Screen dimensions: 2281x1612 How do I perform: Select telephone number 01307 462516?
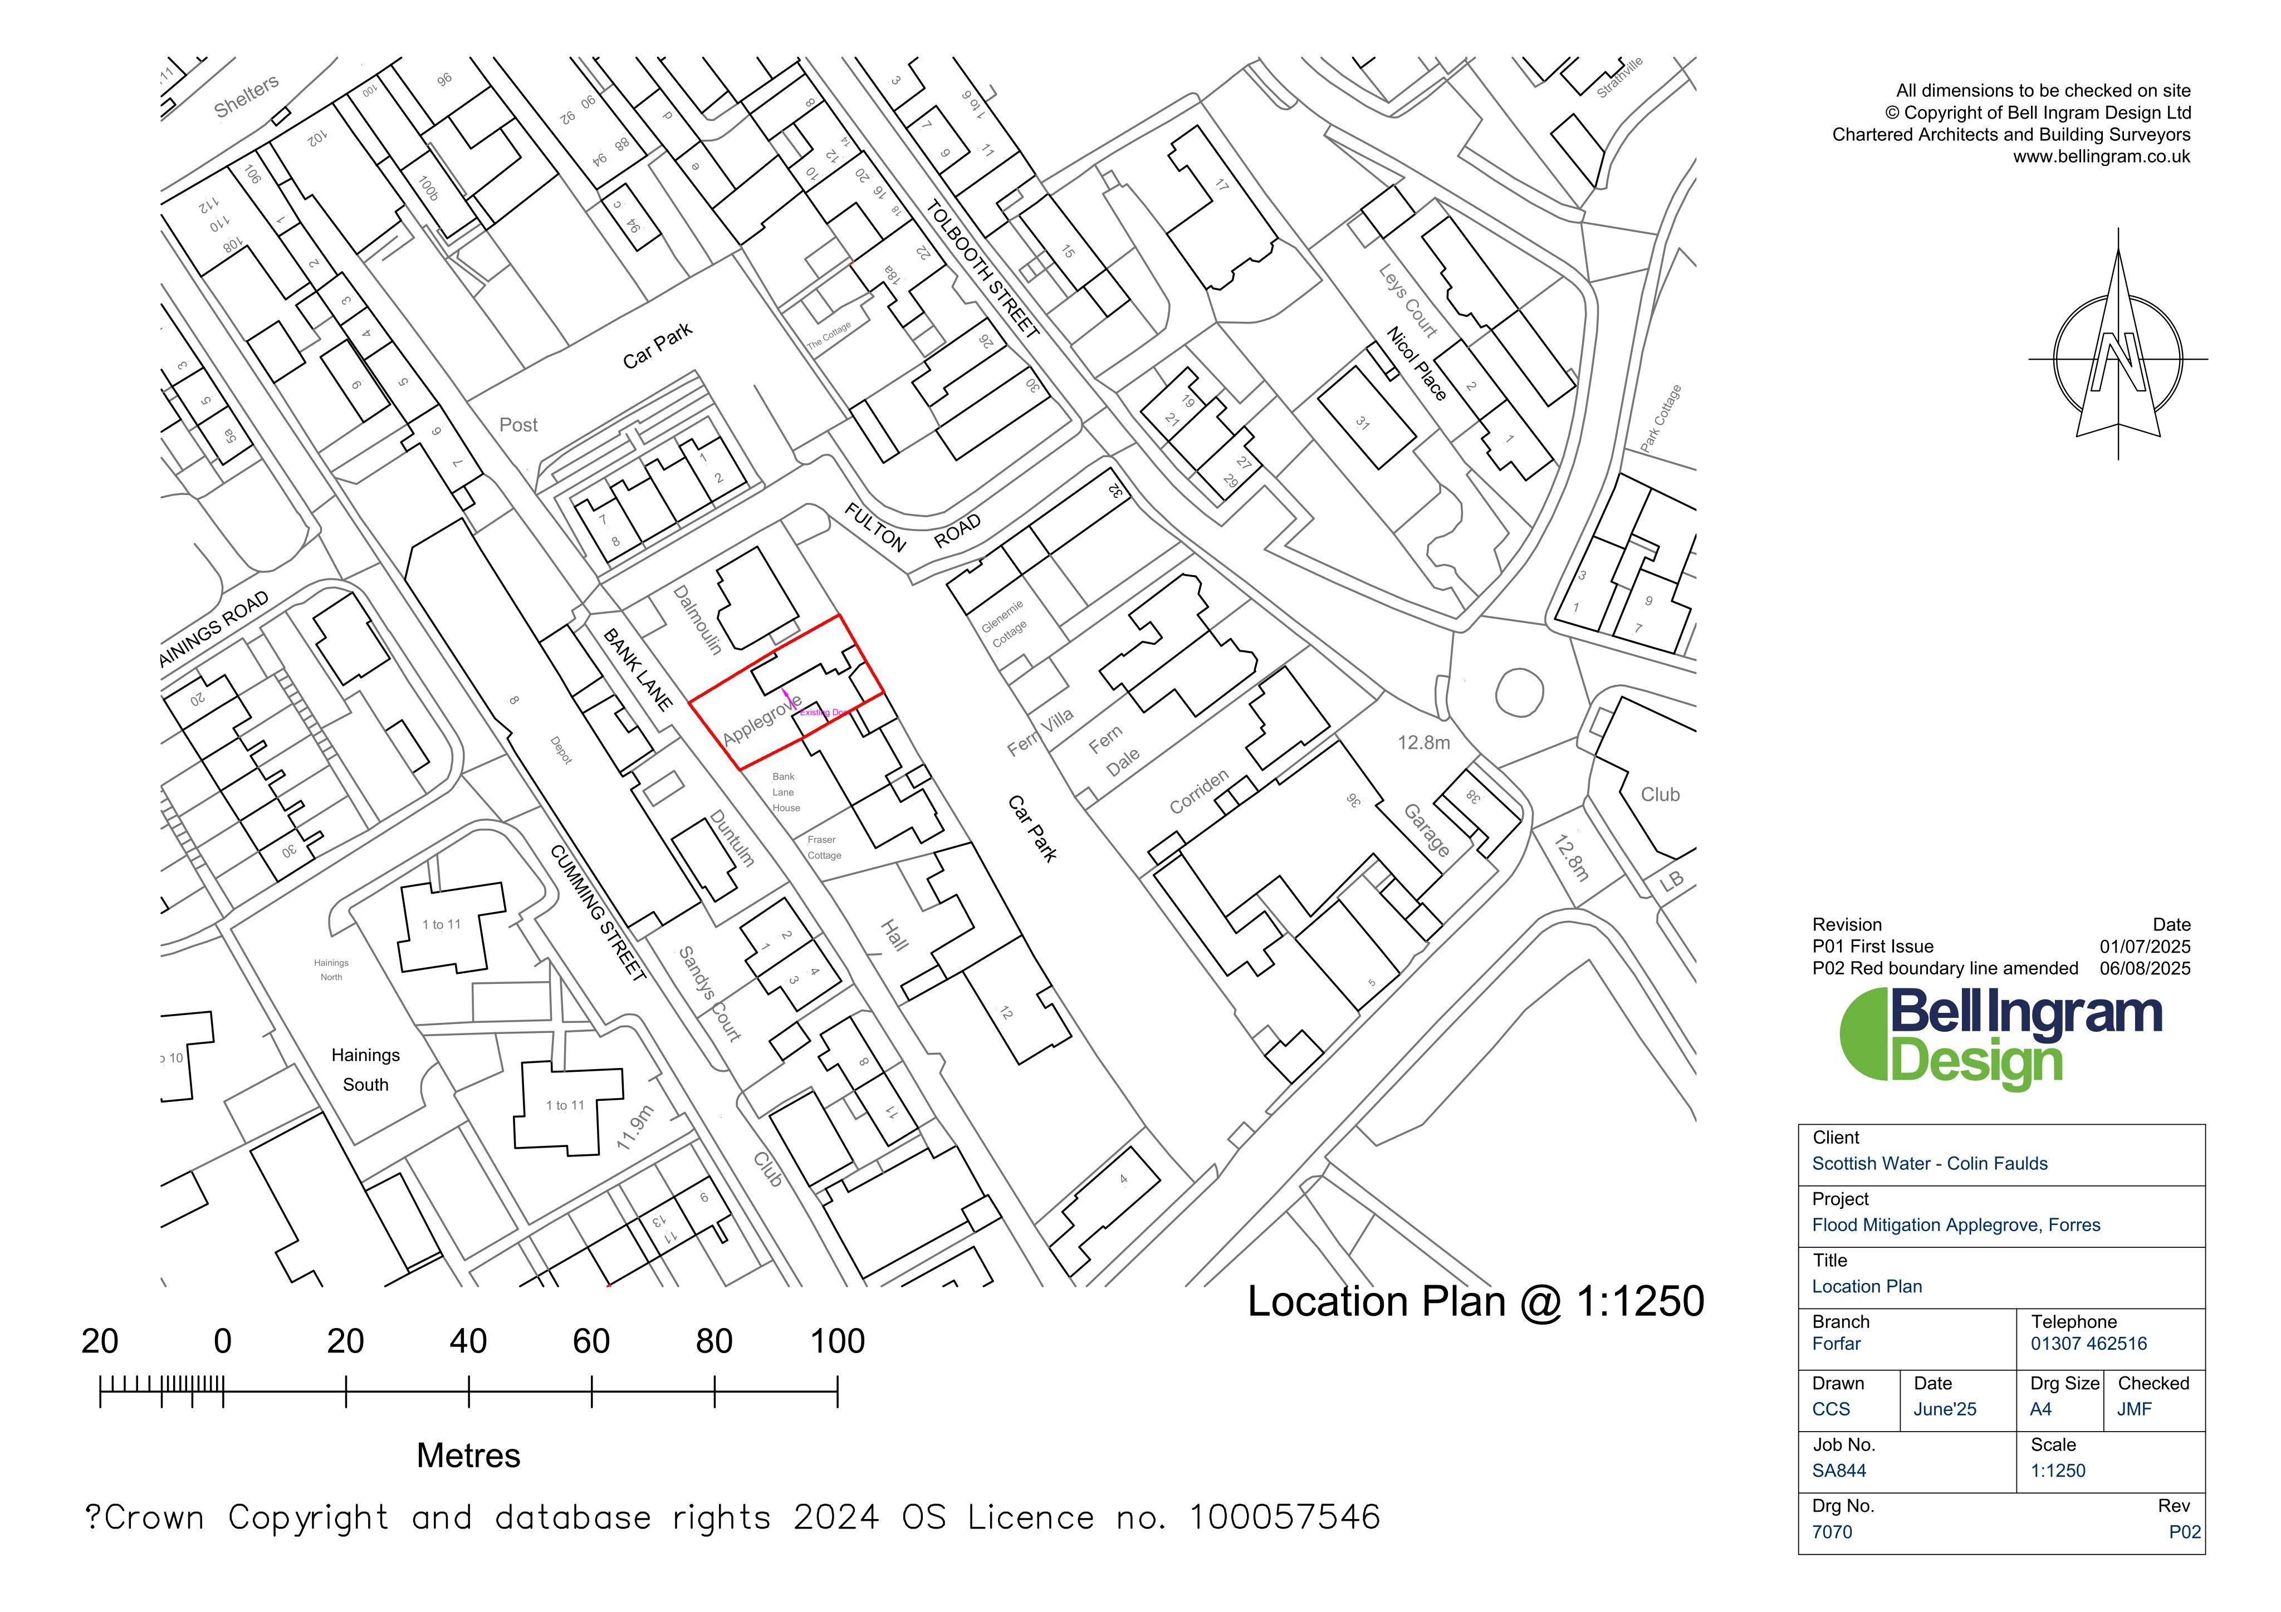(2088, 1344)
